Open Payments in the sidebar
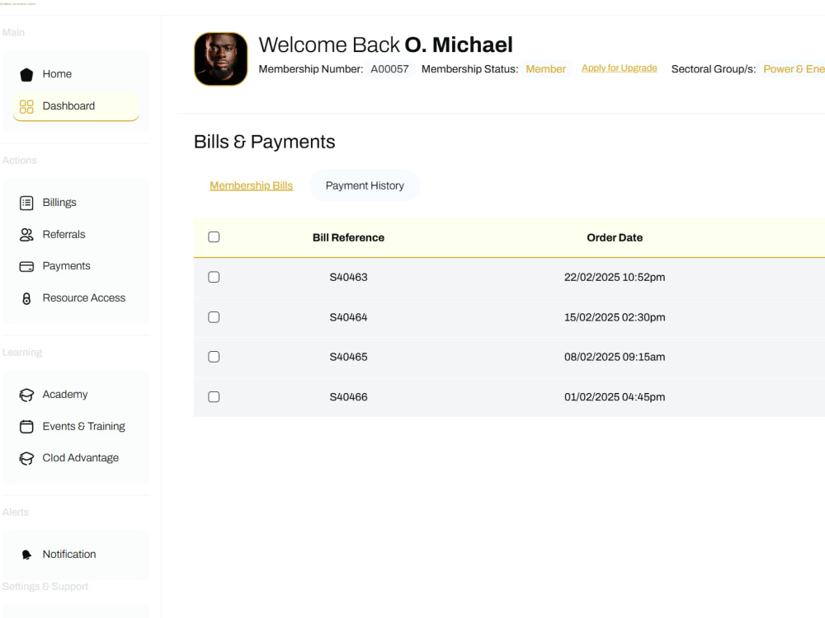Screen dimensions: 825x618 pos(76,266)
